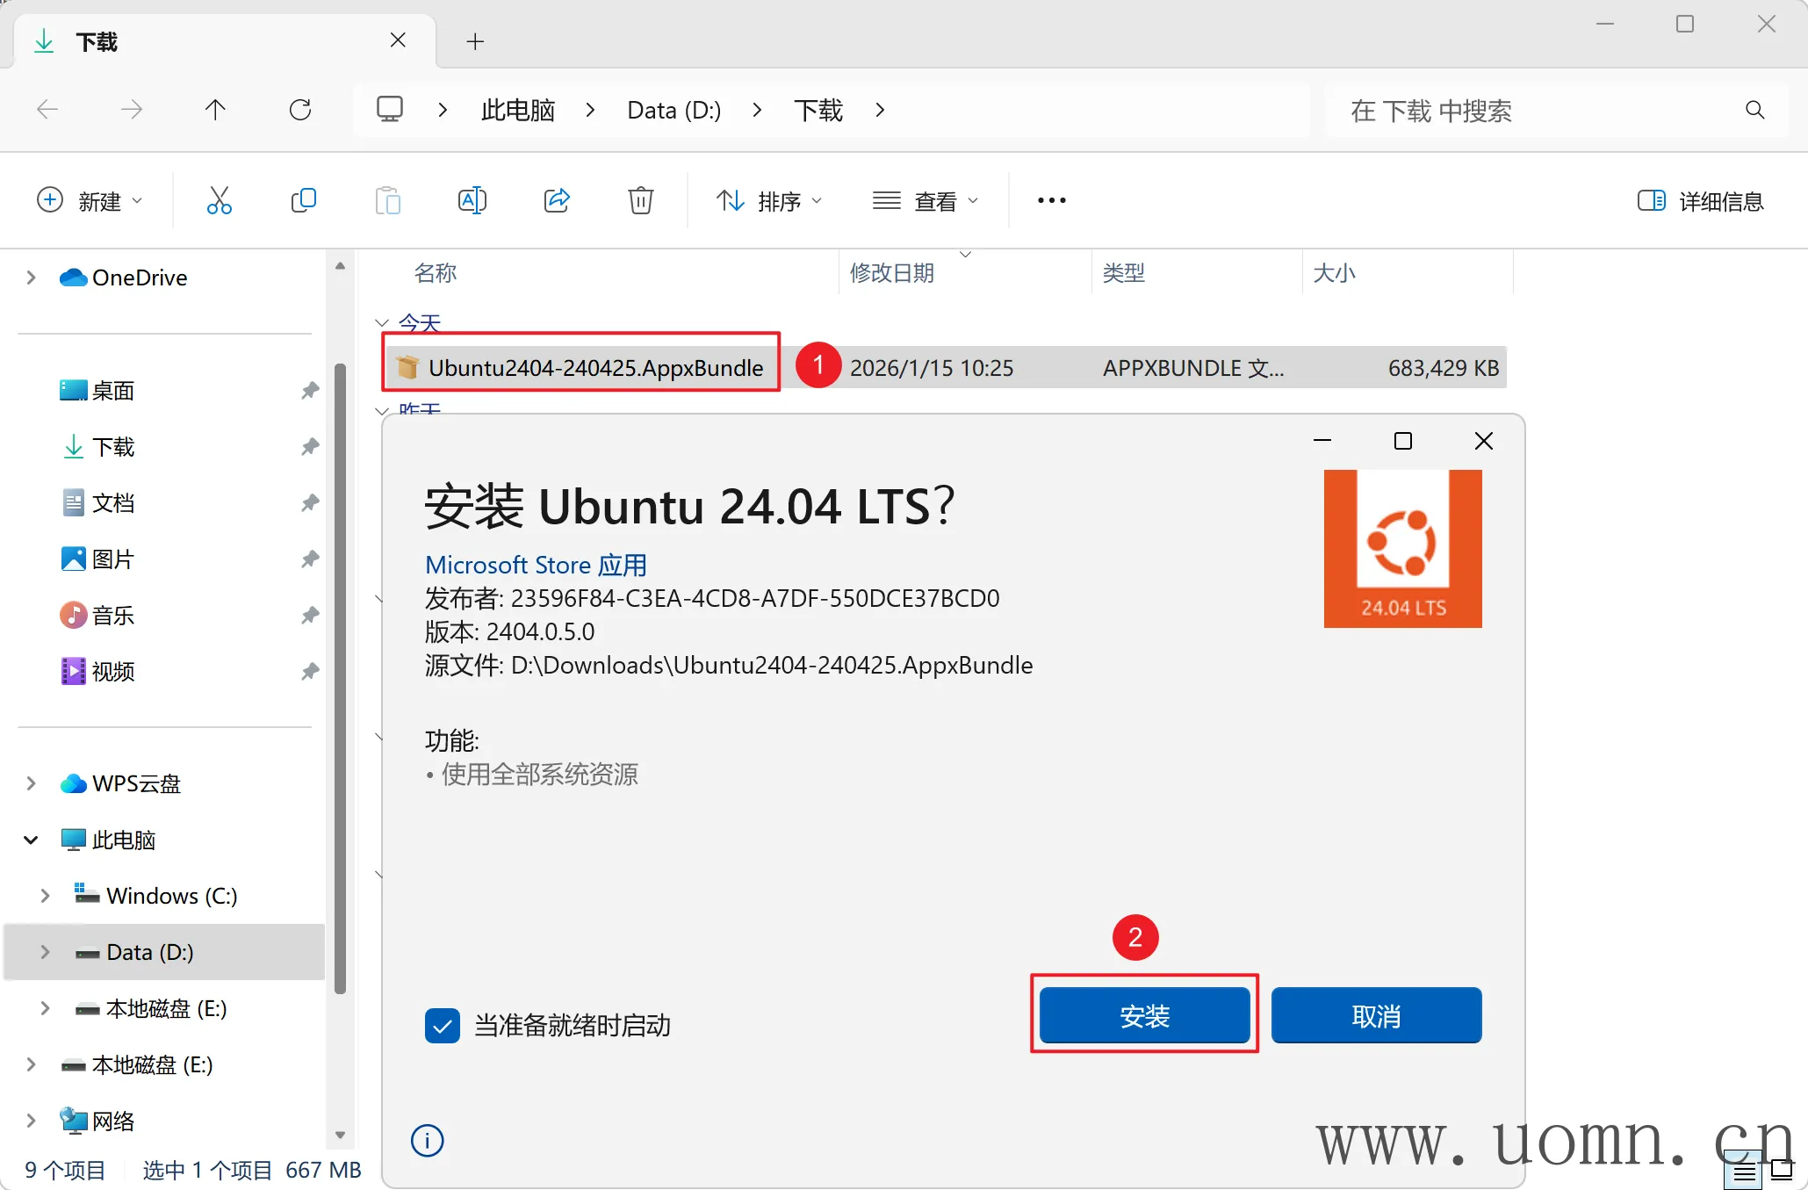This screenshot has width=1808, height=1190.
Task: Click the Cut scissors icon
Action: tap(219, 200)
